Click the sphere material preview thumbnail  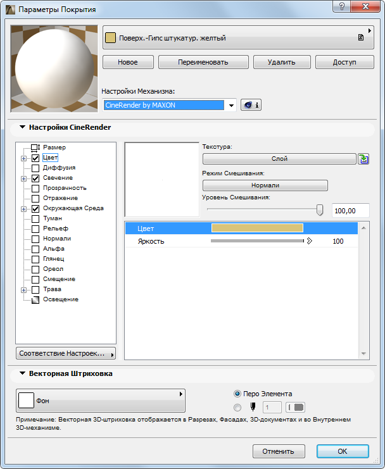click(x=54, y=69)
